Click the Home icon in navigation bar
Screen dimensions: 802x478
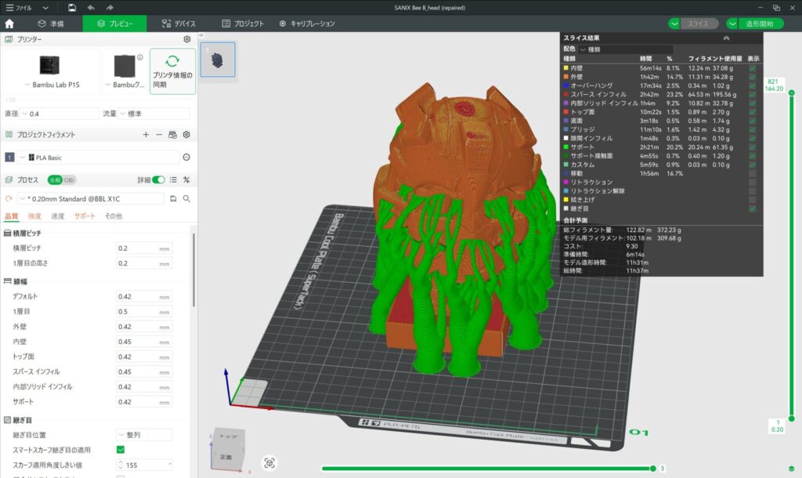click(x=9, y=24)
